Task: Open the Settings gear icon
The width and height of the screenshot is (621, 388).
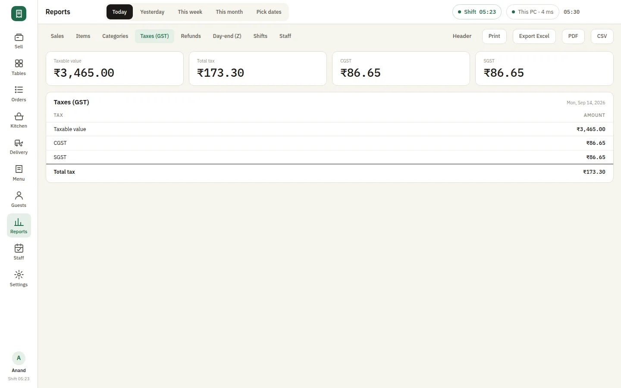Action: (x=19, y=275)
